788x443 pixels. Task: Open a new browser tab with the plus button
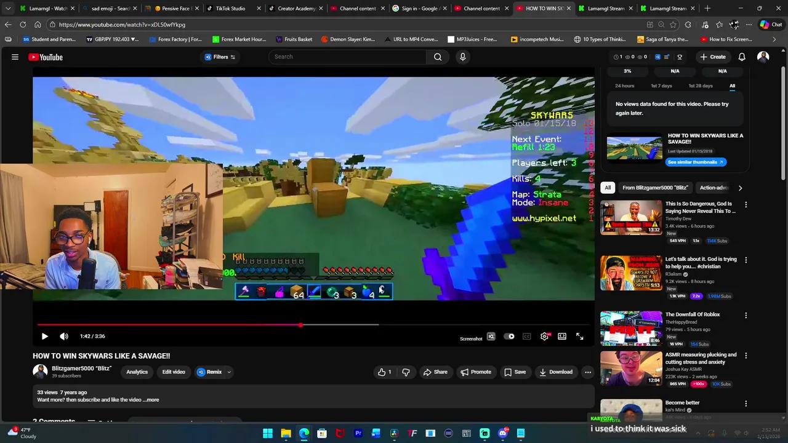pos(707,9)
